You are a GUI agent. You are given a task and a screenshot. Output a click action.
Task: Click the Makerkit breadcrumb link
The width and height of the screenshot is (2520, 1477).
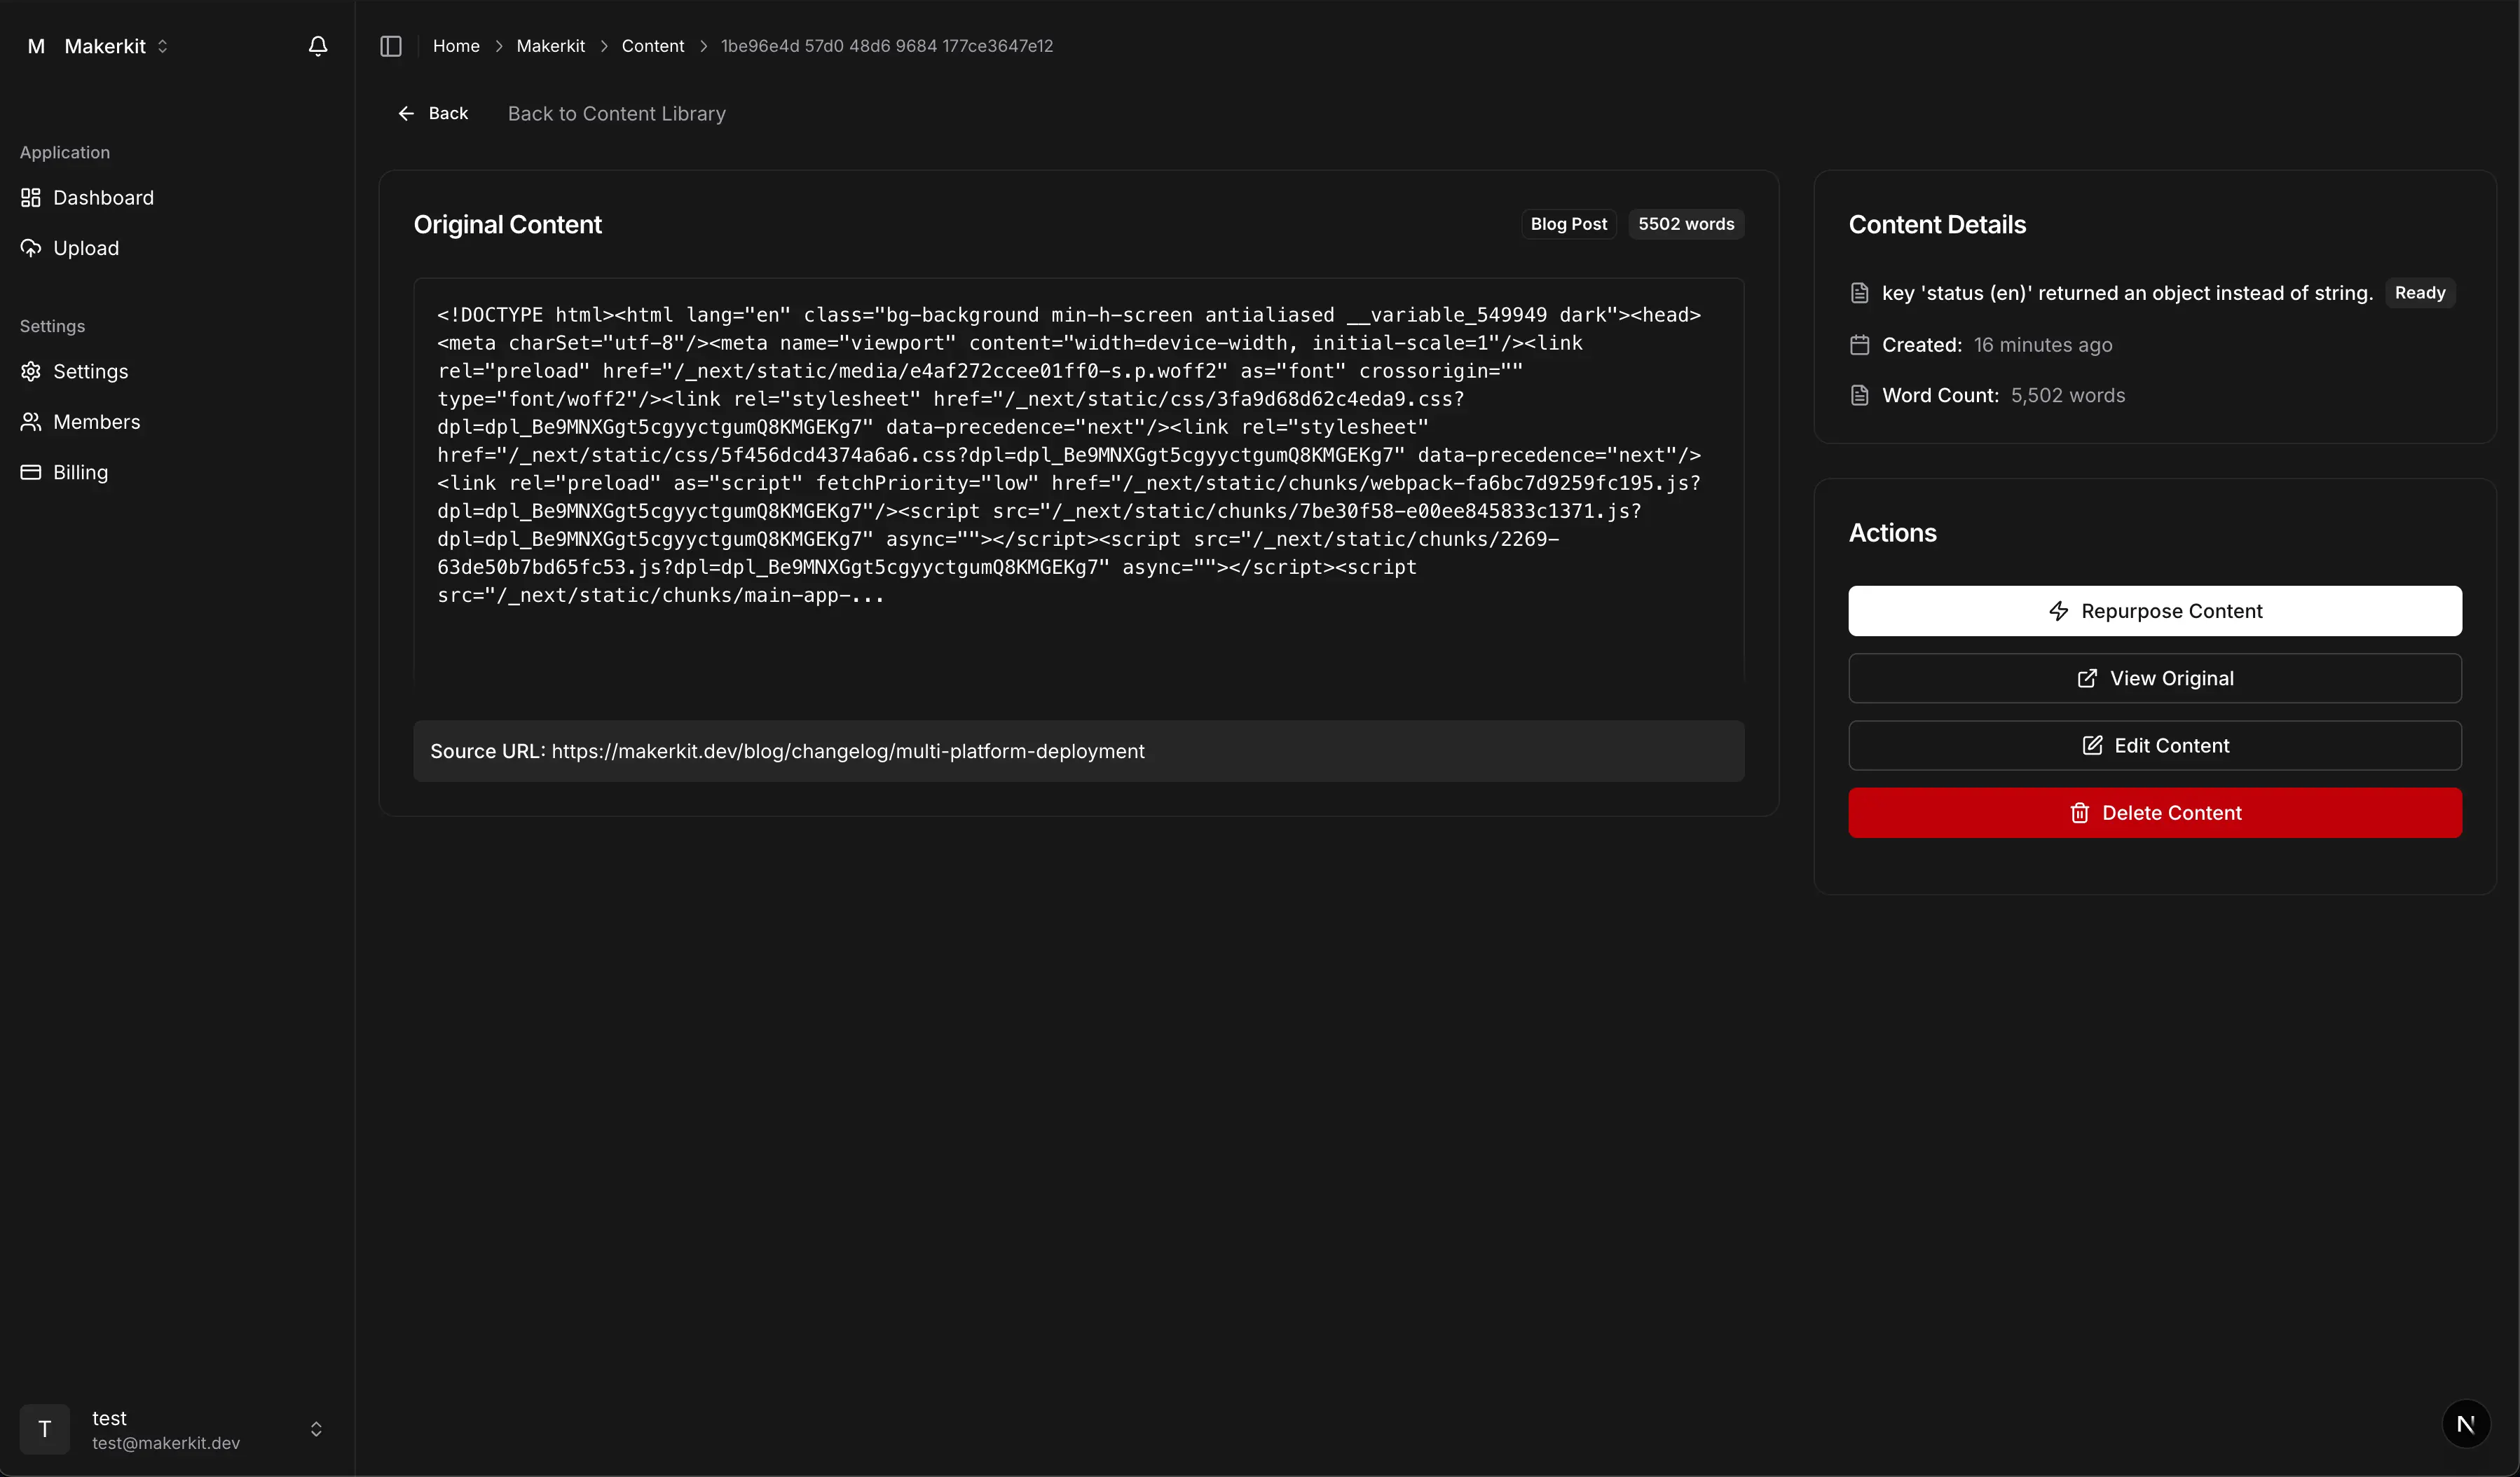[550, 46]
